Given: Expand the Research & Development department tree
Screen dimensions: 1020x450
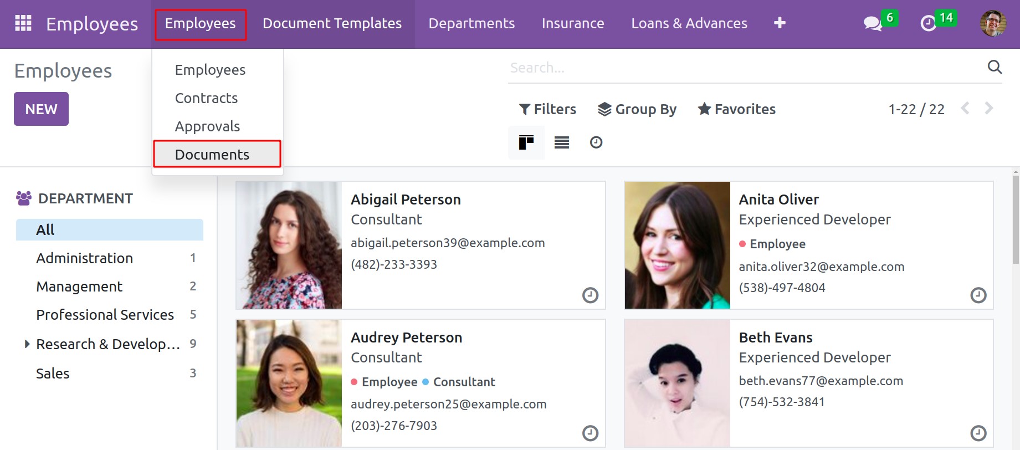Looking at the screenshot, I should coord(27,344).
